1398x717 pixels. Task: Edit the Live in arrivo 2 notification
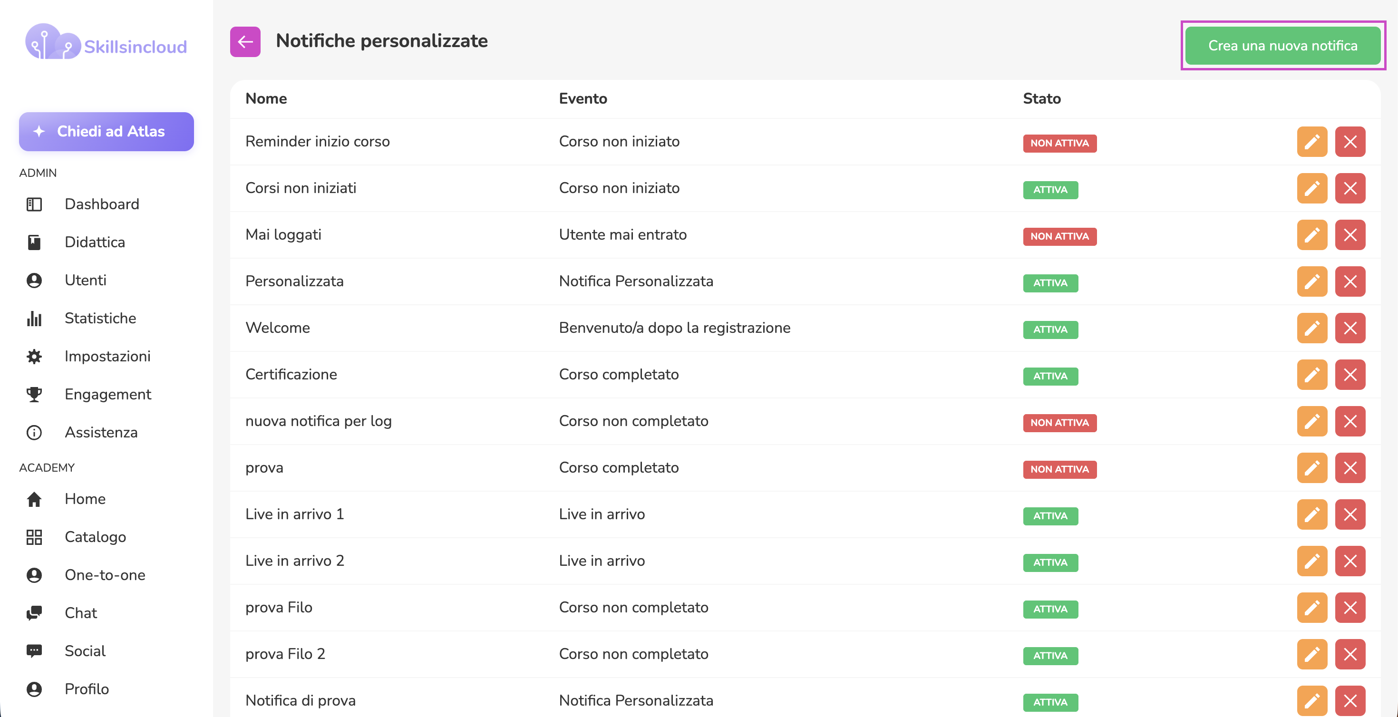(1312, 561)
